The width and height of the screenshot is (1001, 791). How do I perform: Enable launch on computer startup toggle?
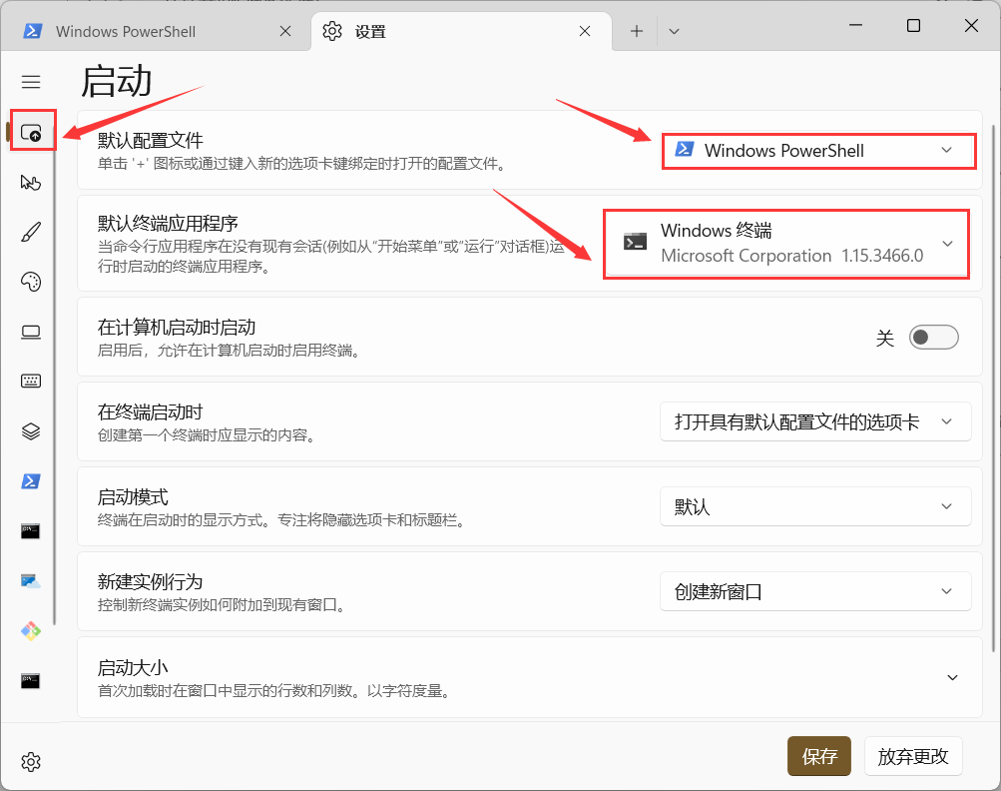933,338
